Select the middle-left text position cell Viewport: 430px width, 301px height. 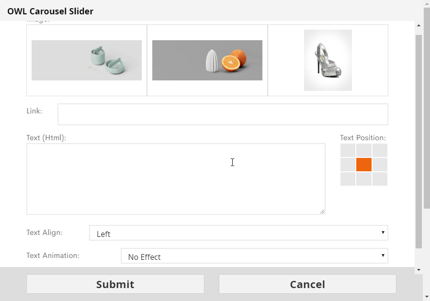coord(348,165)
